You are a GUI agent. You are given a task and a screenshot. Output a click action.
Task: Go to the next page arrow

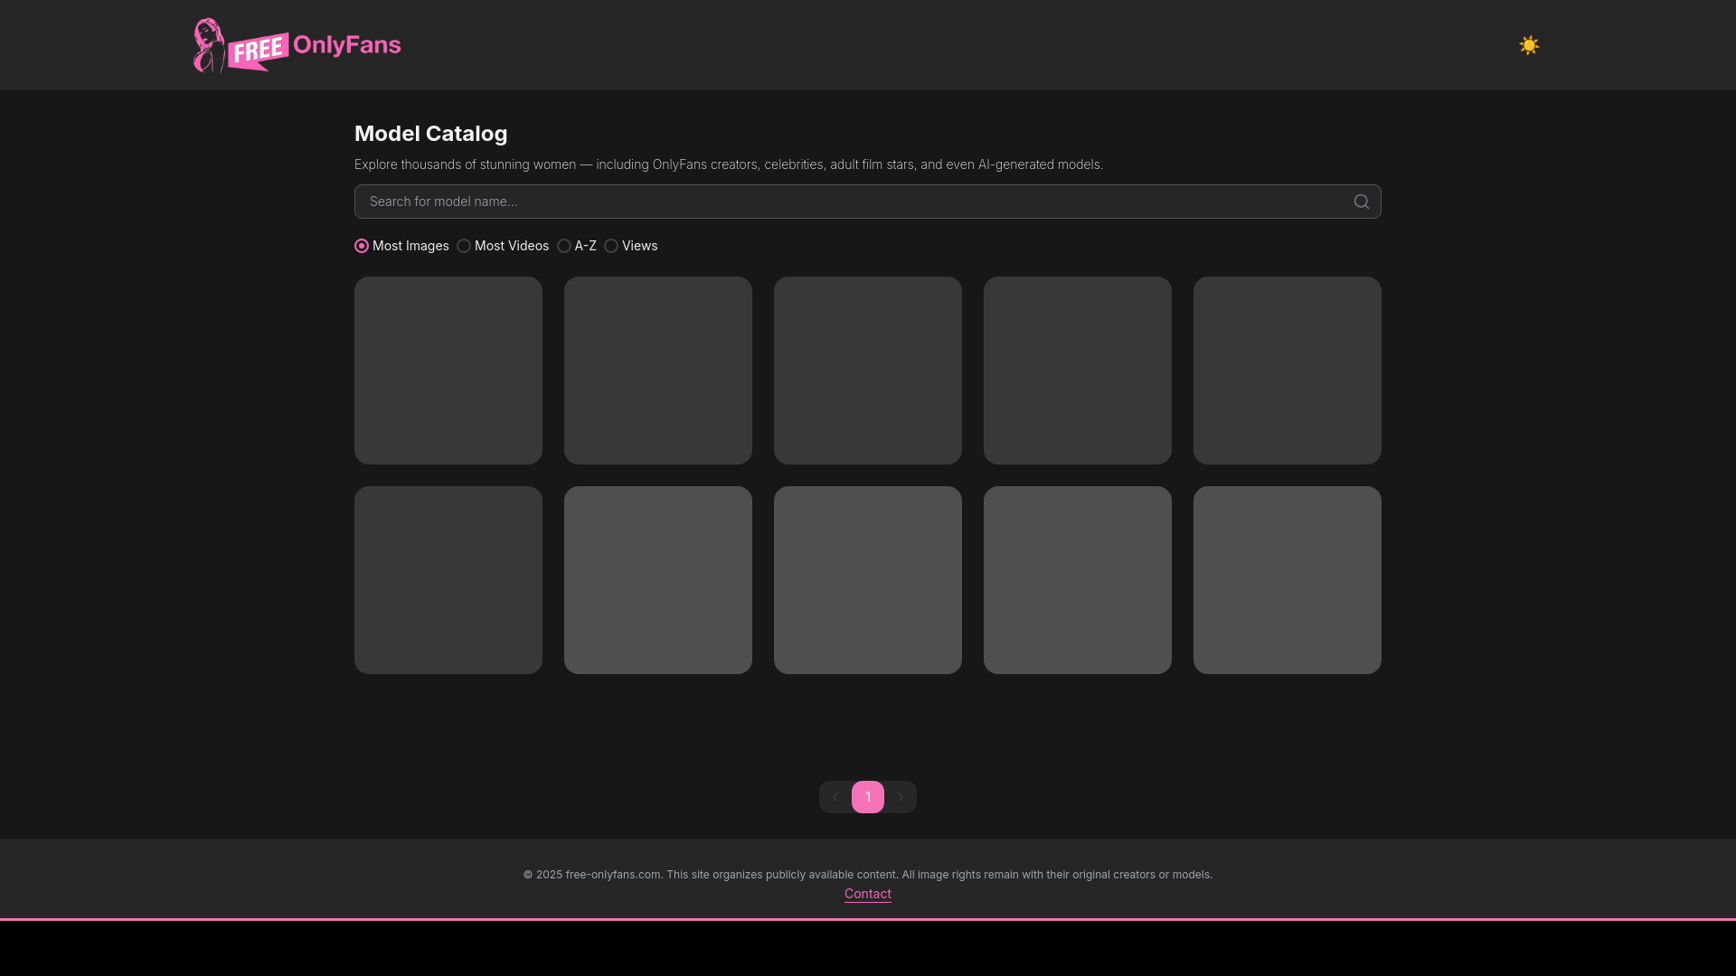pyautogui.click(x=901, y=797)
